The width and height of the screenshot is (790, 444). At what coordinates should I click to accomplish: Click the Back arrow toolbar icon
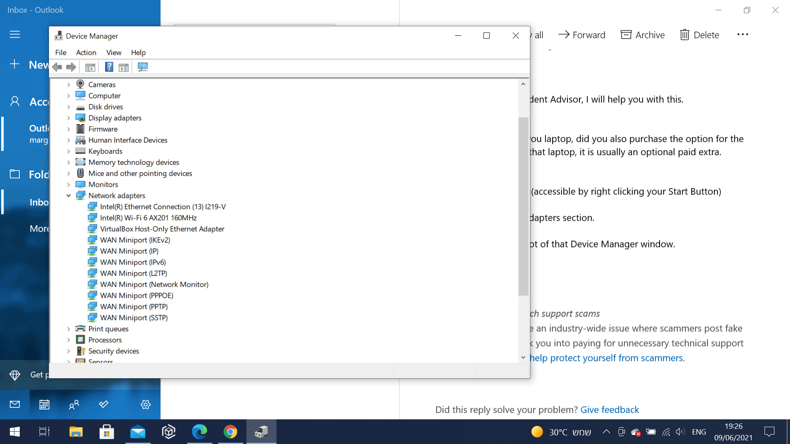point(57,67)
